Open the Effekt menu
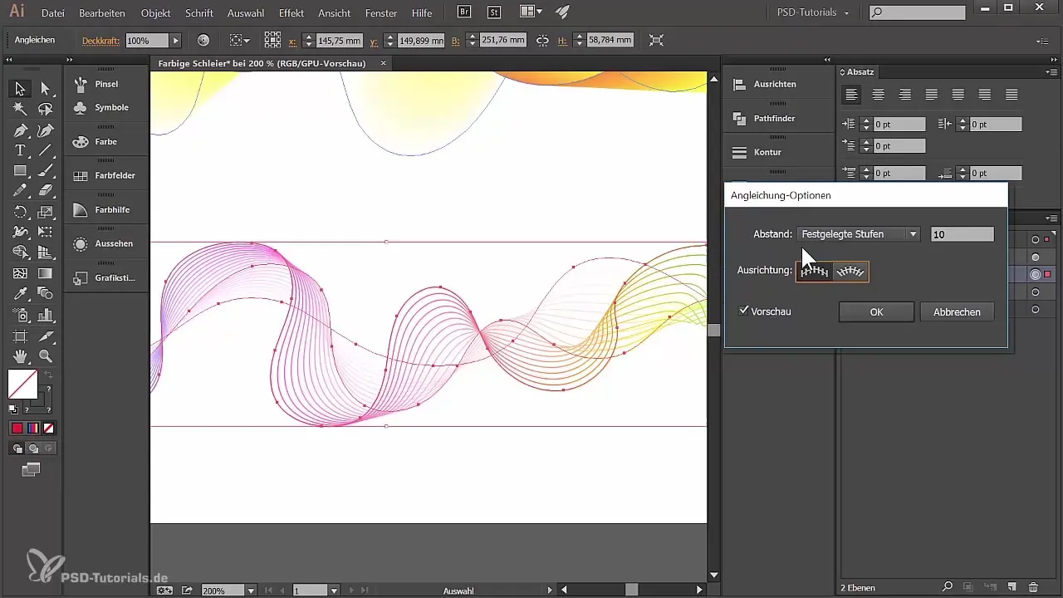Viewport: 1063px width, 598px height. [x=291, y=13]
